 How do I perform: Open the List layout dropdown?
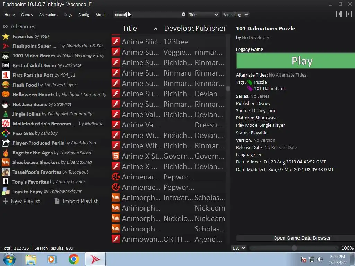click(x=239, y=248)
